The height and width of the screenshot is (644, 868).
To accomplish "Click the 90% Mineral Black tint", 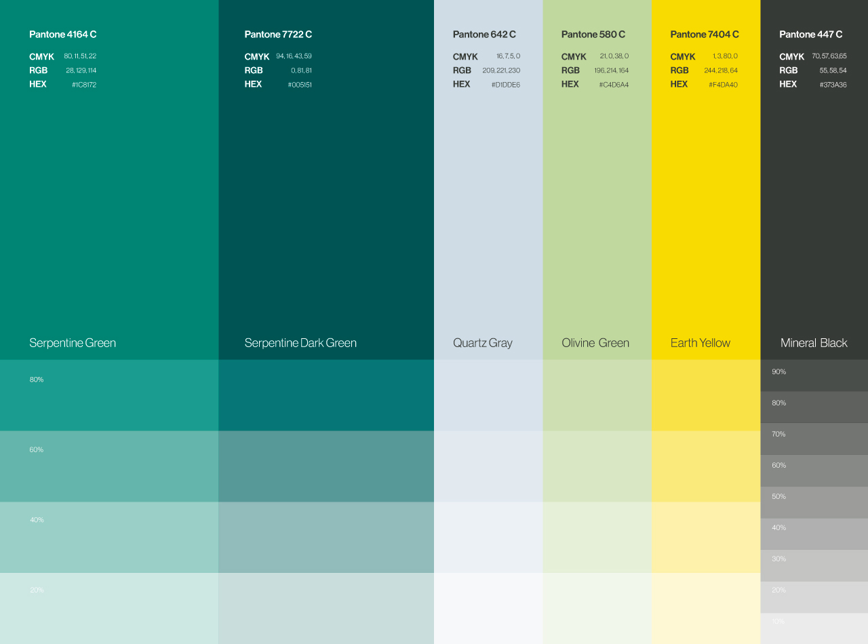I will pos(814,376).
